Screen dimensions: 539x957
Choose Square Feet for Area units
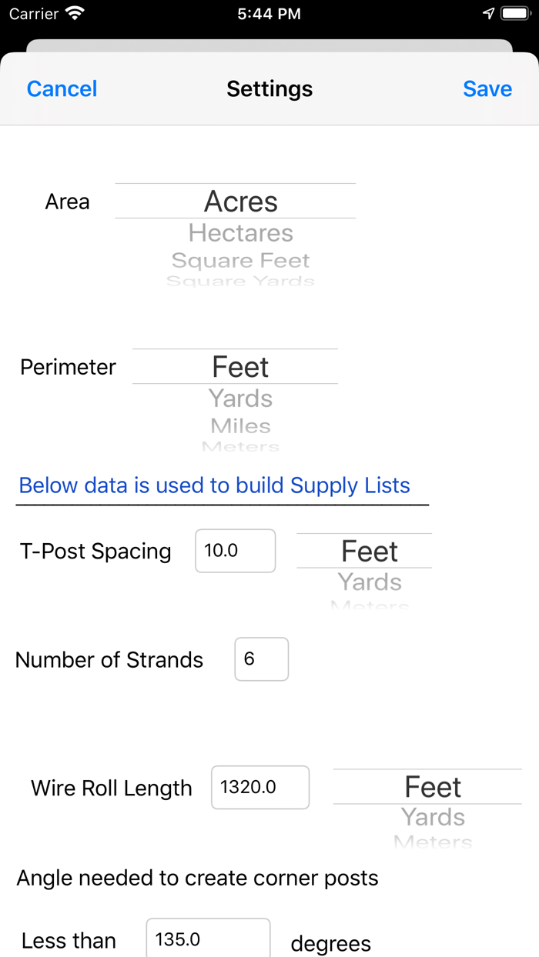[x=240, y=261]
